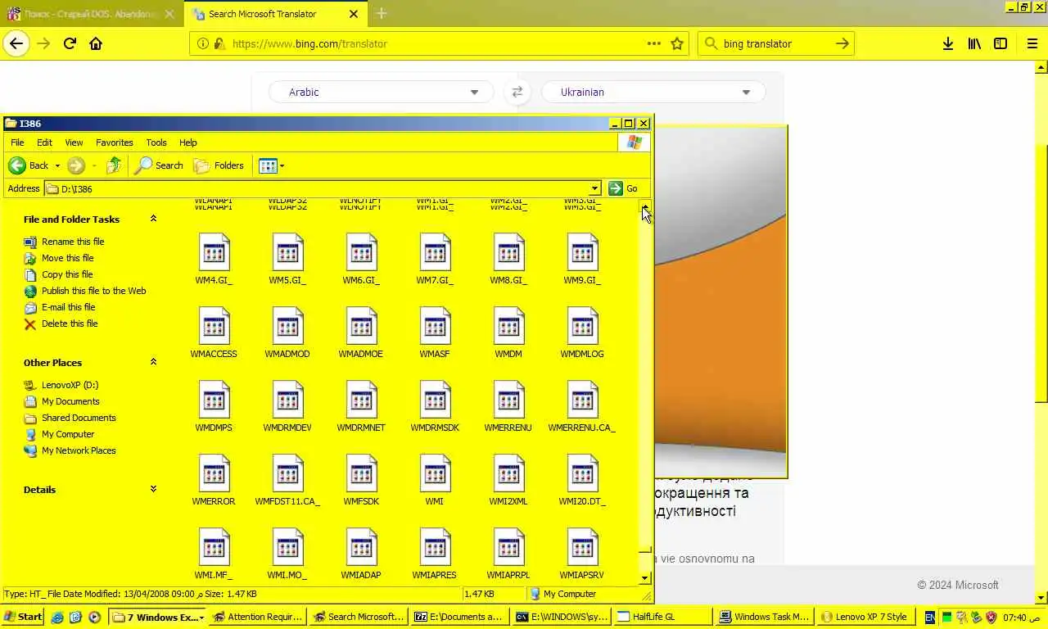This screenshot has width=1048, height=629.
Task: Open Arabic source language dropdown
Action: [x=382, y=92]
